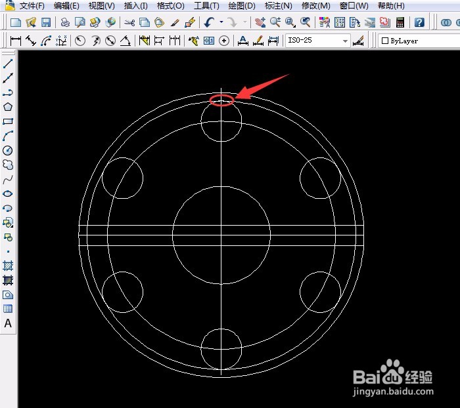Select the Revision Cloud tool
Image resolution: width=460 pixels, height=408 pixels.
coord(8,165)
